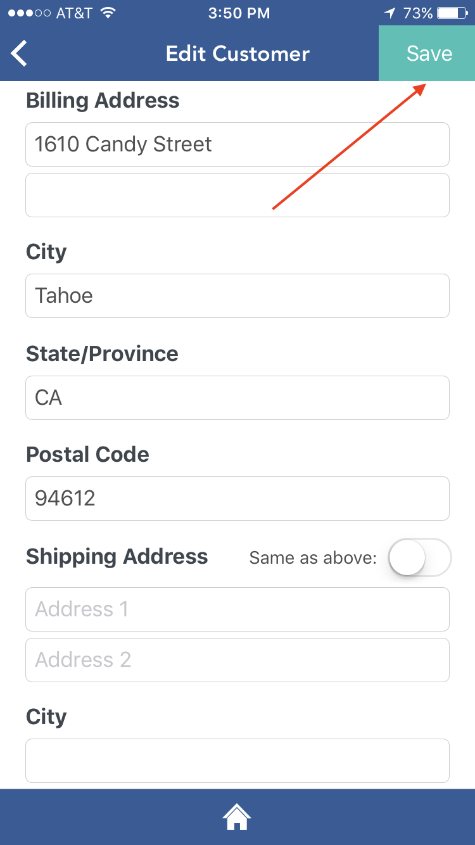The image size is (475, 845).
Task: Focus the empty shipping City field
Action: point(237,761)
